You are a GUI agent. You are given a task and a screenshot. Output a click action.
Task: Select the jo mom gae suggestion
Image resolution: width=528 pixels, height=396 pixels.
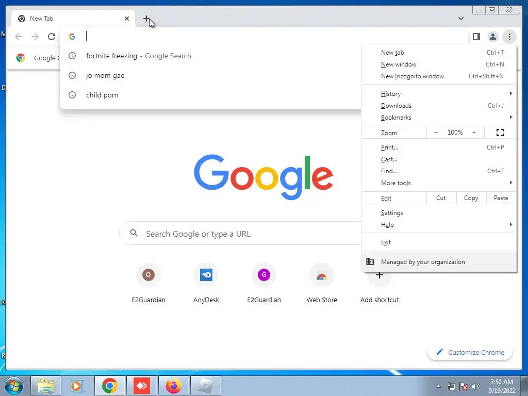point(210,75)
